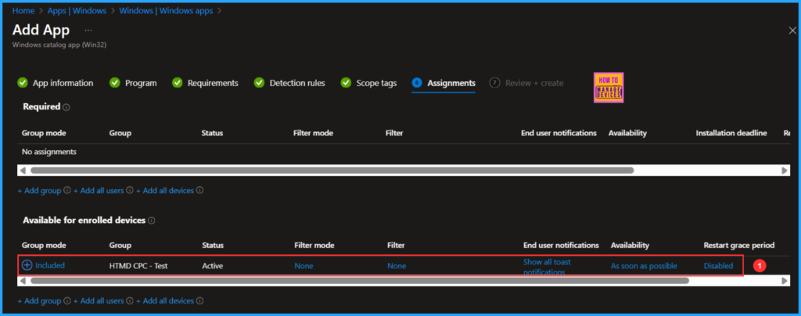Viewport: 801px width, 316px height.
Task: Click the Active status cell
Action: coord(213,265)
